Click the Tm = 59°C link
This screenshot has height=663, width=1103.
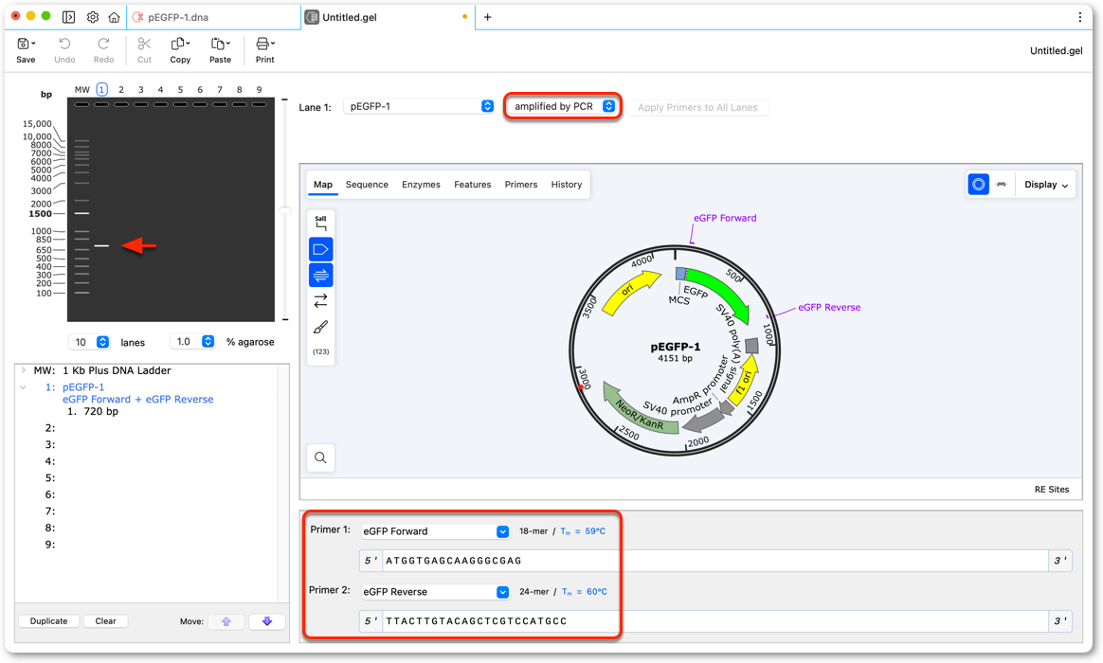[583, 531]
